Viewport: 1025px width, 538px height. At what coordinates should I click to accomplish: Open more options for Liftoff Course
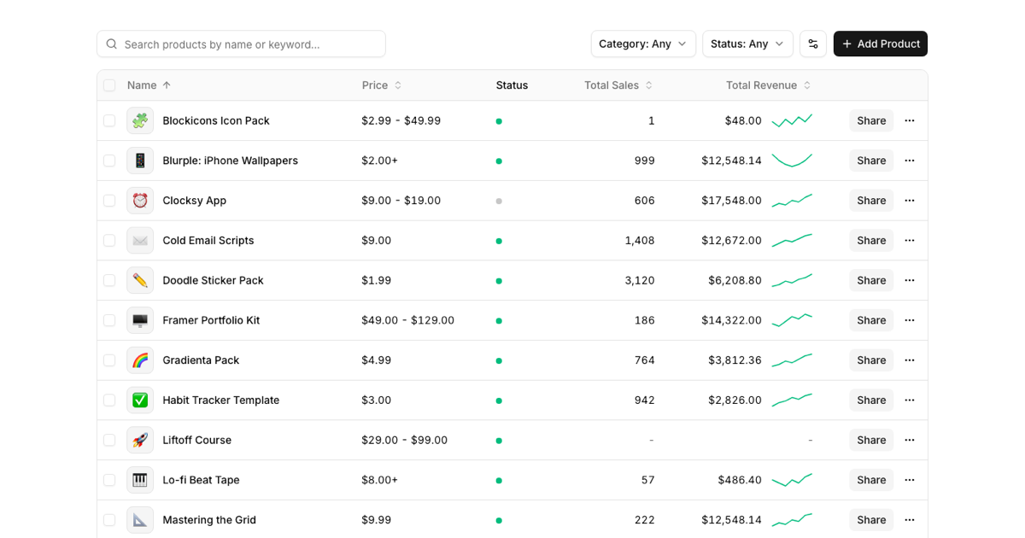pyautogui.click(x=910, y=440)
